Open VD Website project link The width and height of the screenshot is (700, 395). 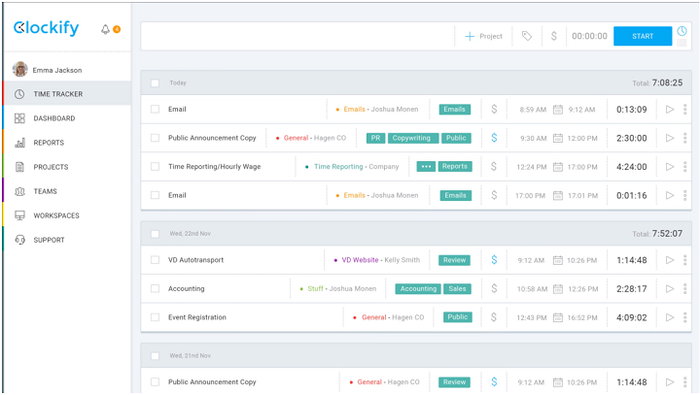tap(360, 260)
